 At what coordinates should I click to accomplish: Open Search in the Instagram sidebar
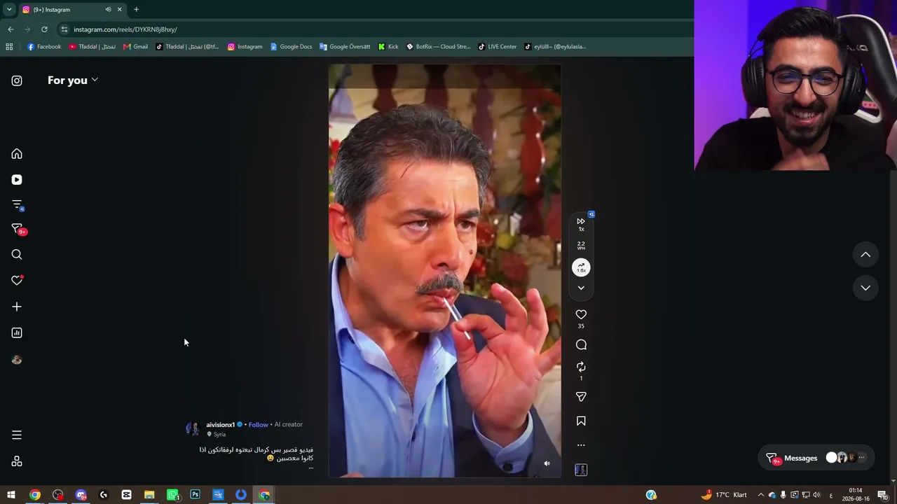pyautogui.click(x=17, y=255)
